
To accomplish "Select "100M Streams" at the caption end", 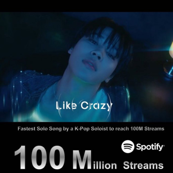I will point(147,129).
